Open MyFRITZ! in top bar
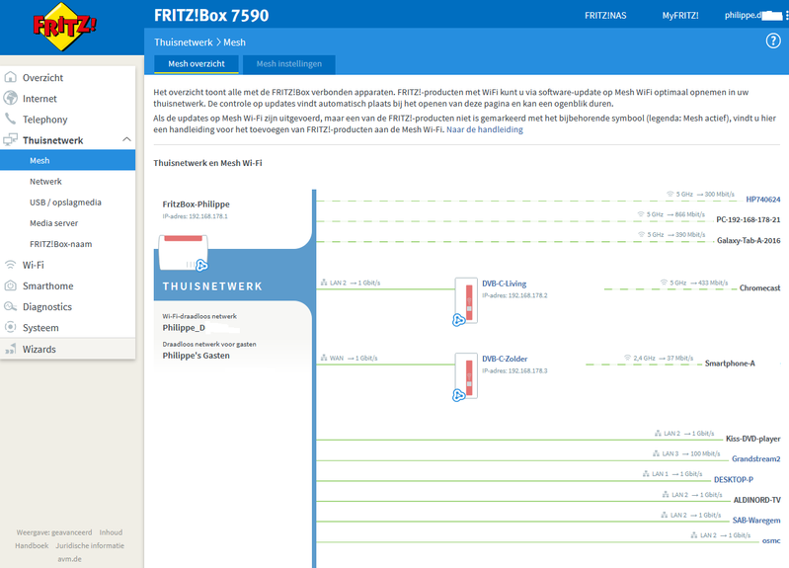789x568 pixels. (679, 16)
